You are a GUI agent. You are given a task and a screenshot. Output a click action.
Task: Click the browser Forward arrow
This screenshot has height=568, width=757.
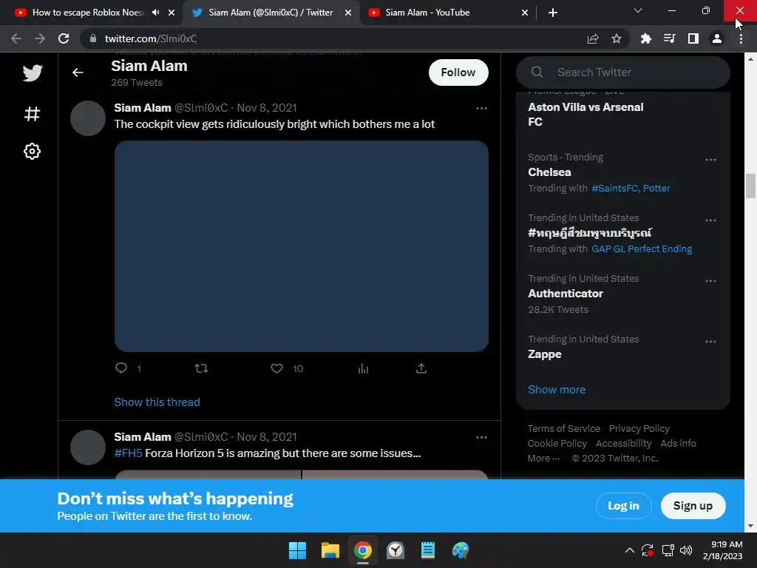pos(40,38)
